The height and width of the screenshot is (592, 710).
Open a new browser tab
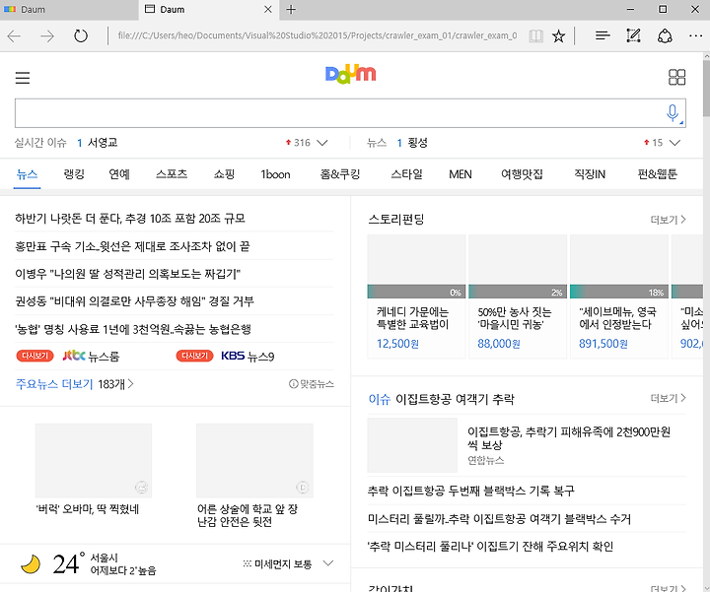pyautogui.click(x=291, y=10)
